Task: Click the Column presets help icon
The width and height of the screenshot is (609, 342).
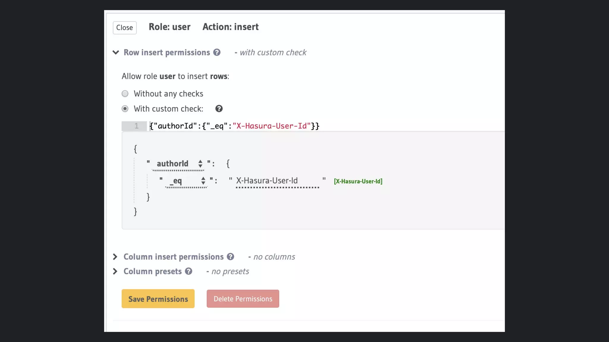Action: pos(189,271)
